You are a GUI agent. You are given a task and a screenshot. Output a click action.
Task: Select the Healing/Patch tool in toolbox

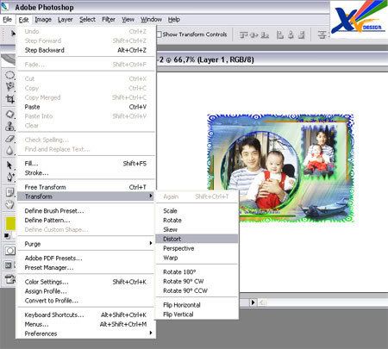(x=9, y=115)
